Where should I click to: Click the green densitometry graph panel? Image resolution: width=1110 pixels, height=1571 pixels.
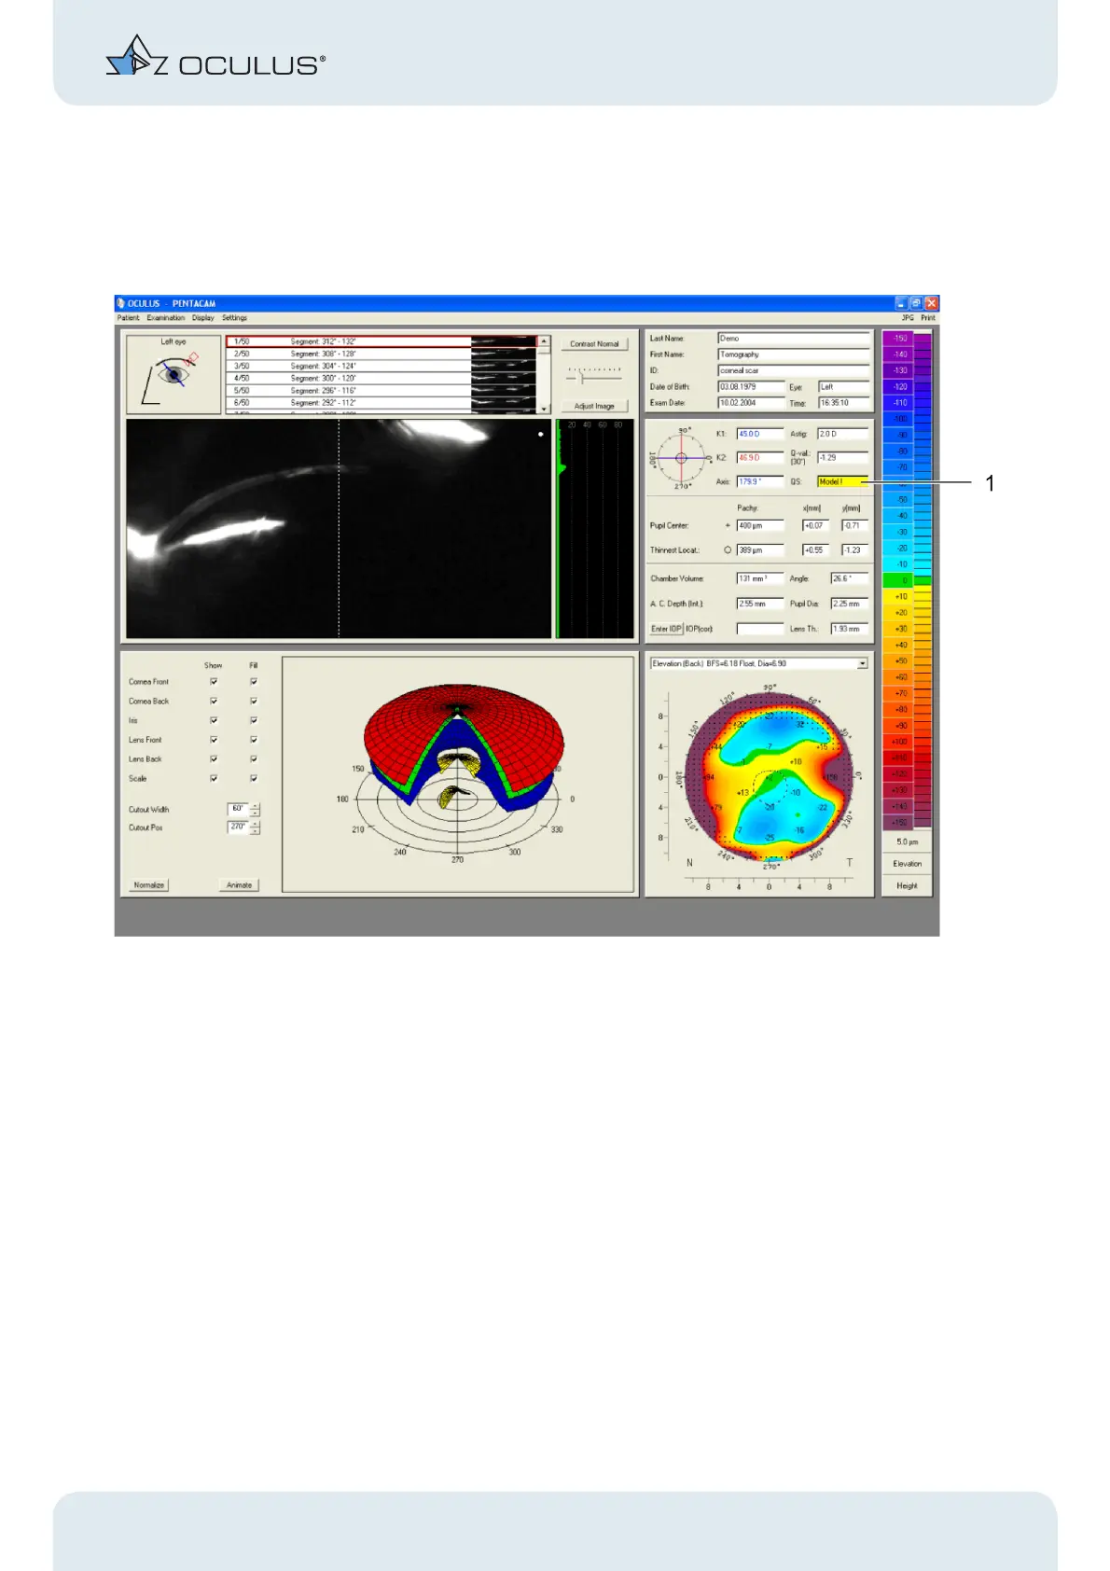(x=595, y=528)
